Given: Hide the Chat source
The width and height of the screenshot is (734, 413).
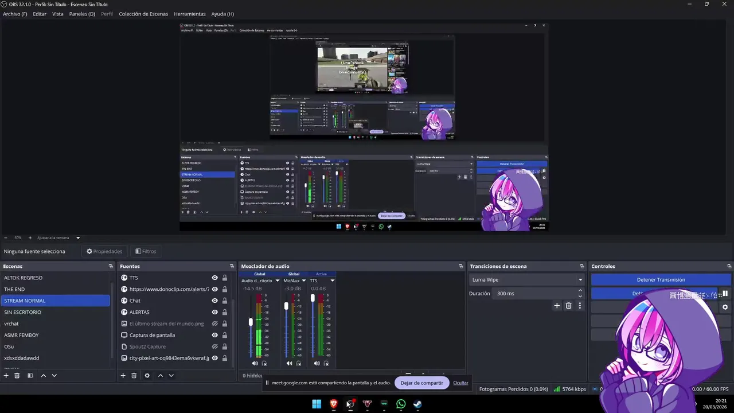Looking at the screenshot, I should click(x=214, y=301).
